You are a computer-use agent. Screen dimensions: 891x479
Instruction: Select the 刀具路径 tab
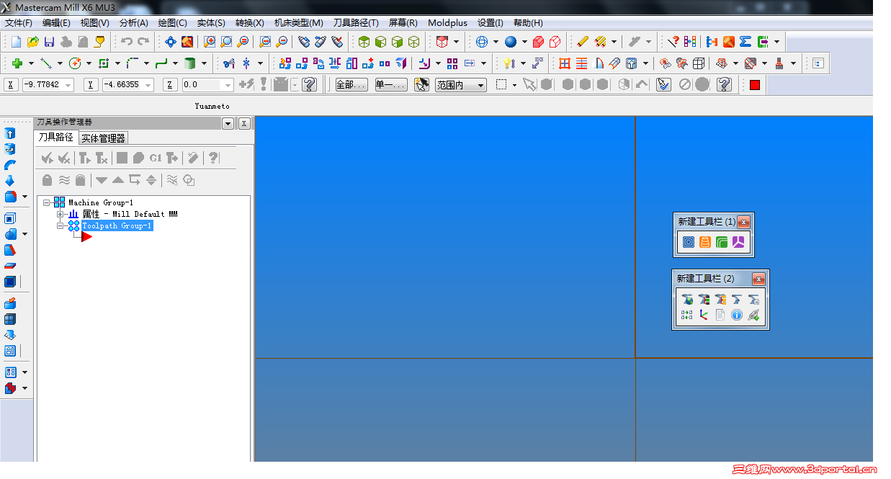click(56, 137)
